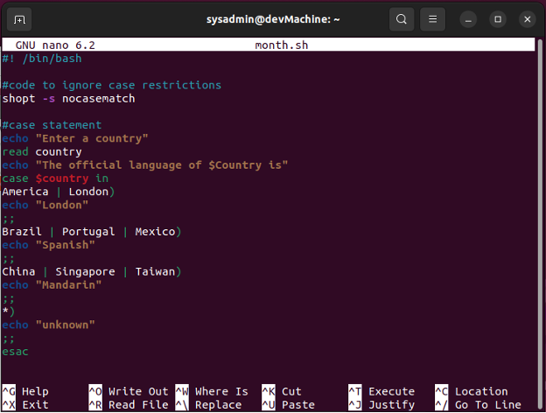Place cursor on the esac line
This screenshot has height=413, width=546.
16,351
